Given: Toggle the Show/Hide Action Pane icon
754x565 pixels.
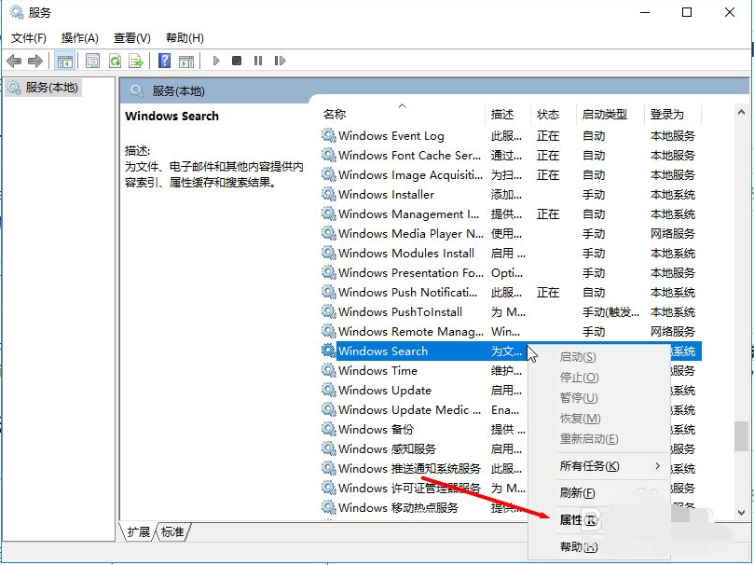Looking at the screenshot, I should tap(186, 61).
